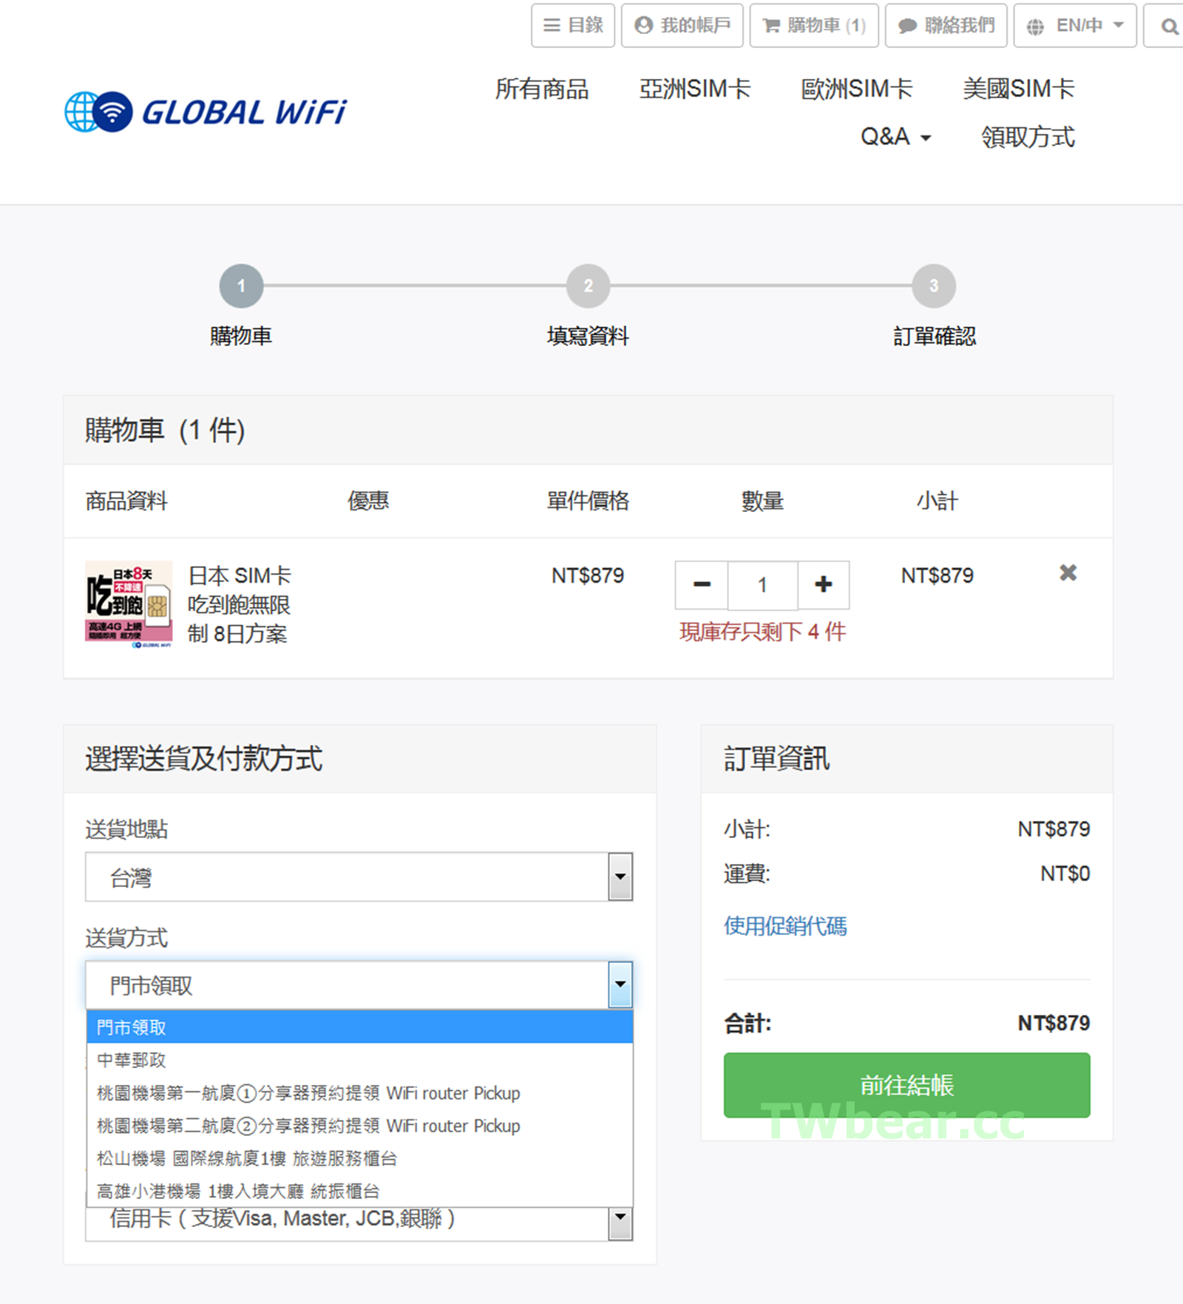Go to 亞洲SIM卡 category
1183x1304 pixels.
coord(694,89)
